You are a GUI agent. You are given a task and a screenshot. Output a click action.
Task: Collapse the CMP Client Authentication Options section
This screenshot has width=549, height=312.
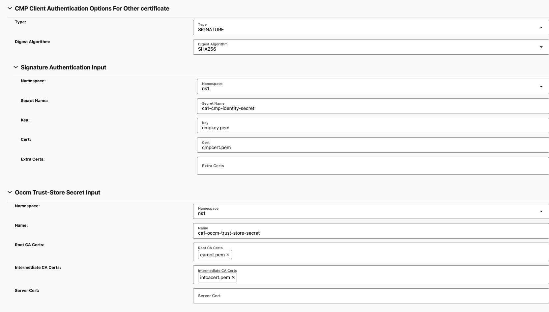tap(9, 8)
